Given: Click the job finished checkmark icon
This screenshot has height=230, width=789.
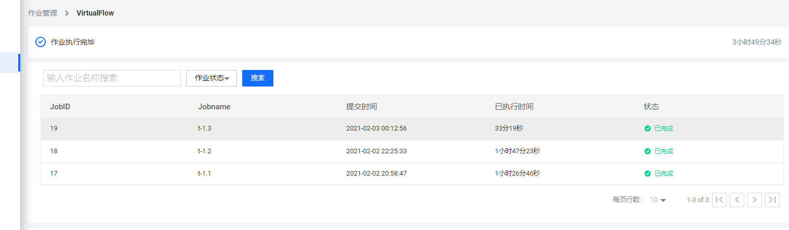Looking at the screenshot, I should click(x=41, y=42).
